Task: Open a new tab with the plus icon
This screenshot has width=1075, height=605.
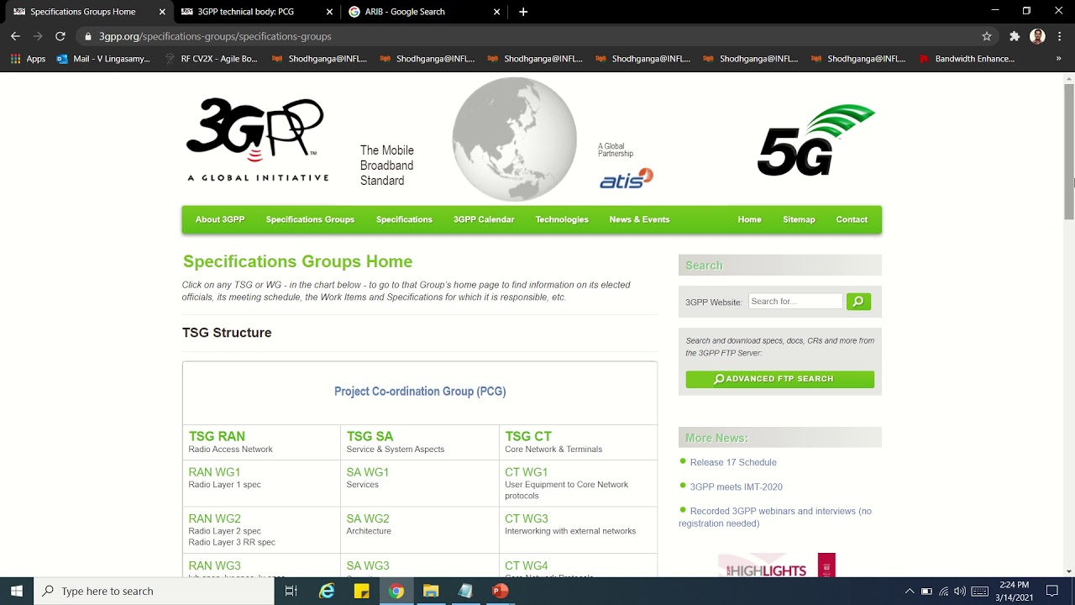Action: coord(523,12)
